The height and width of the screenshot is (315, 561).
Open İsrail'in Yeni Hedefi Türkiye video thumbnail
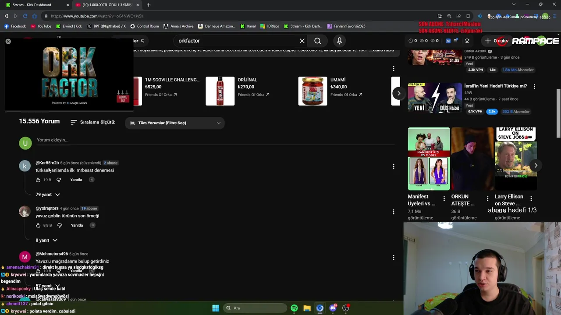pyautogui.click(x=435, y=98)
